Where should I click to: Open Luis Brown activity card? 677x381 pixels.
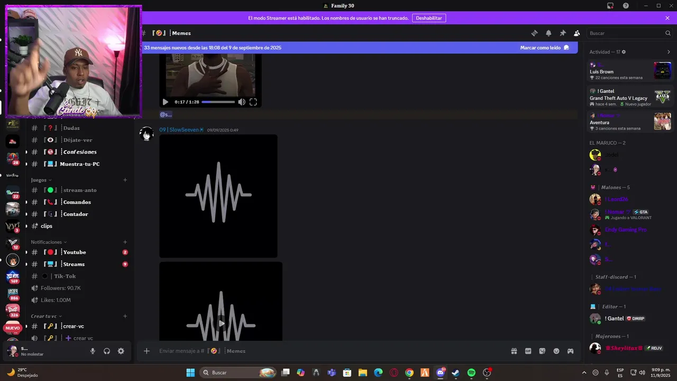point(630,70)
